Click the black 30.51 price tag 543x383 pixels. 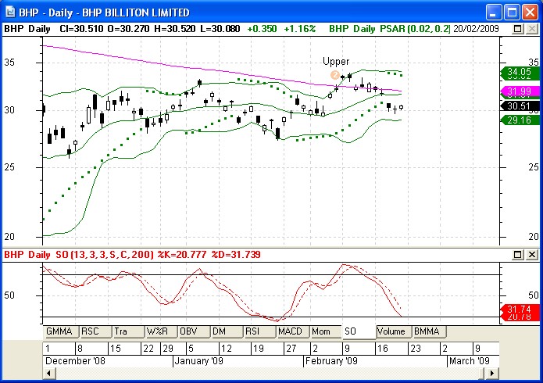pyautogui.click(x=520, y=106)
